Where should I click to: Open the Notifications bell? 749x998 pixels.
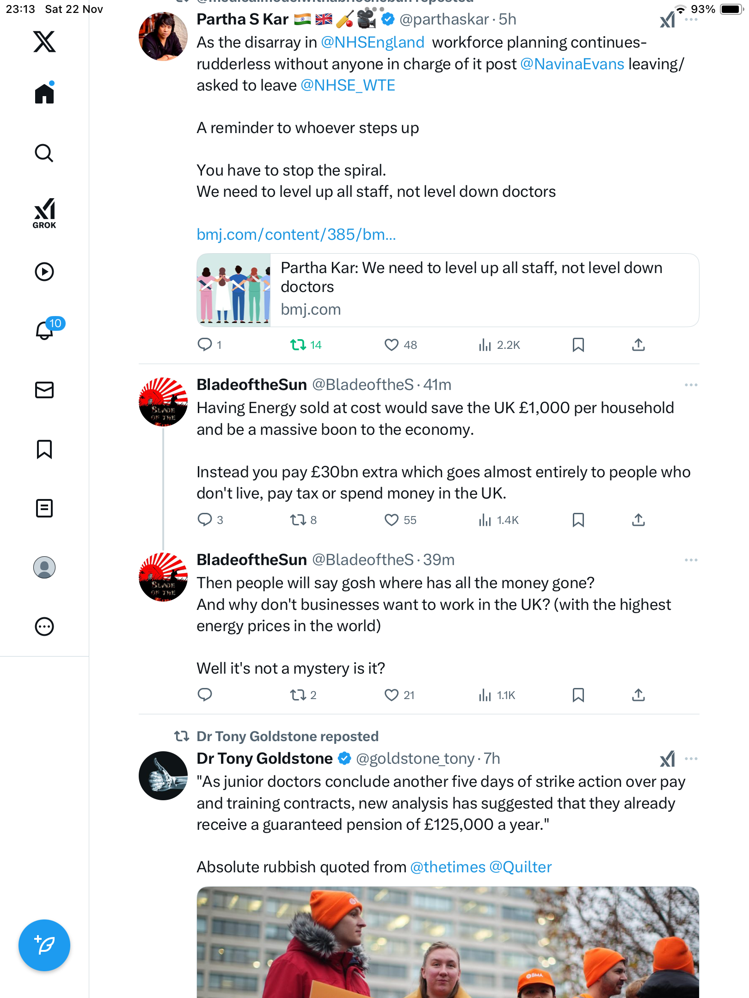click(44, 330)
